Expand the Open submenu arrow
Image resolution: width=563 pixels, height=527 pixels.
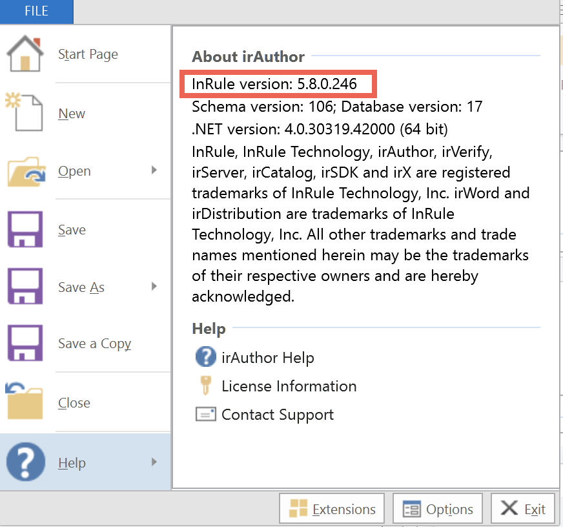(x=153, y=171)
